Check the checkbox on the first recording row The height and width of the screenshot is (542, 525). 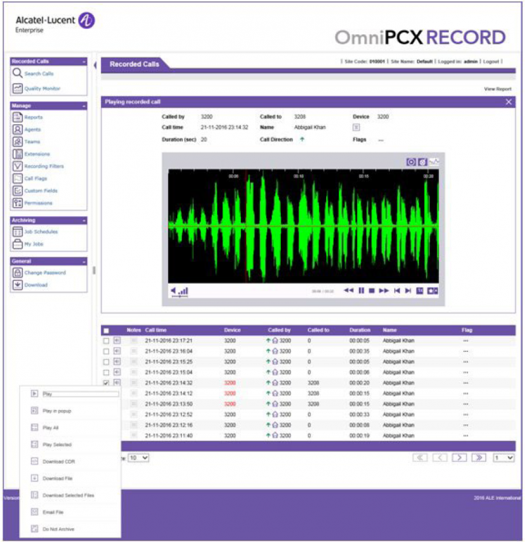pyautogui.click(x=105, y=340)
